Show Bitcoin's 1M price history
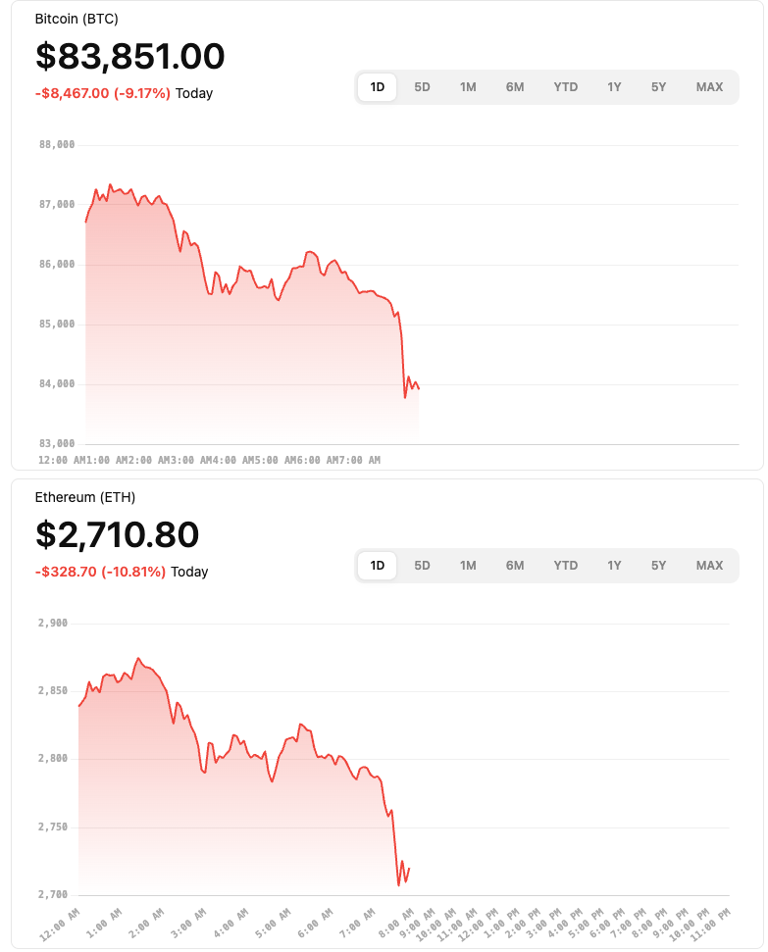This screenshot has width=768, height=952. pos(468,87)
